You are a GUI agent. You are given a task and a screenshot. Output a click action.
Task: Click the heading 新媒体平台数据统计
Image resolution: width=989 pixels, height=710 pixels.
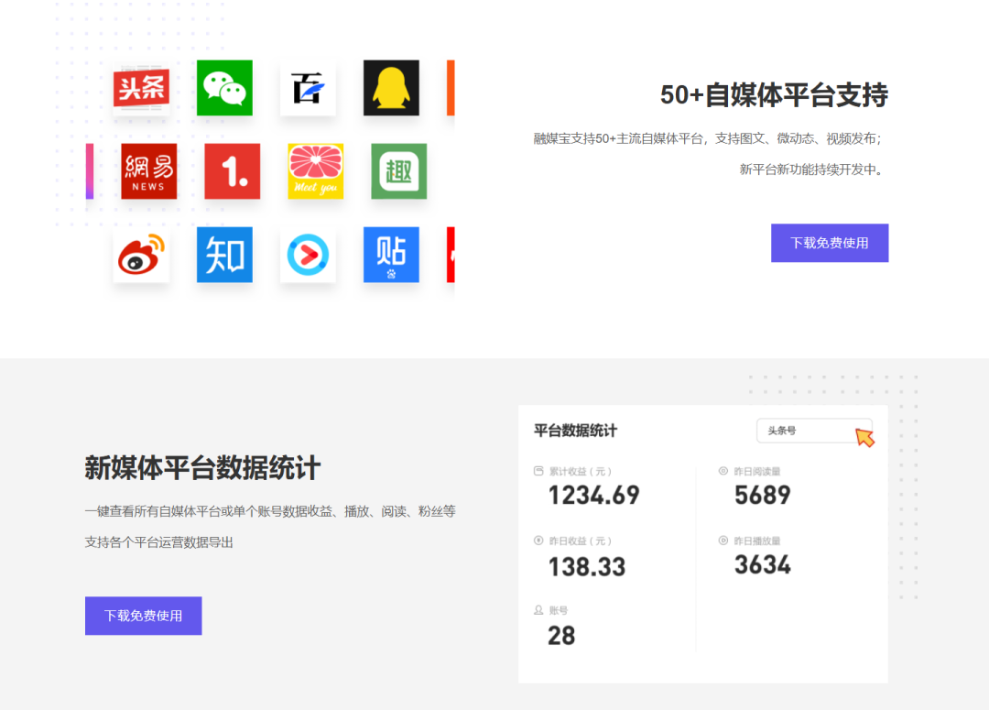[x=202, y=467]
